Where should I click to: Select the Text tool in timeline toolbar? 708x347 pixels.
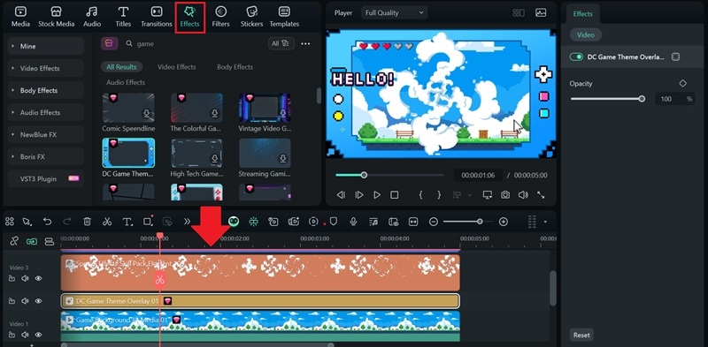click(127, 222)
